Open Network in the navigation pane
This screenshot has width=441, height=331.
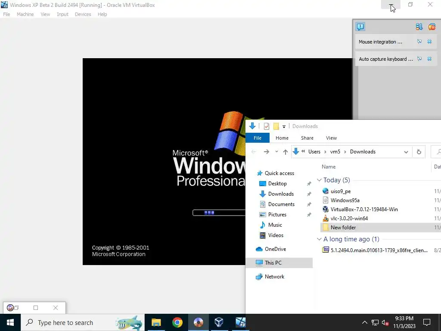click(x=274, y=277)
